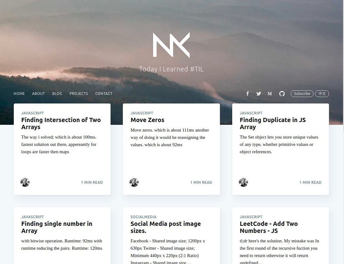
Task: Open the CONTACT nav item
Action: [104, 93]
